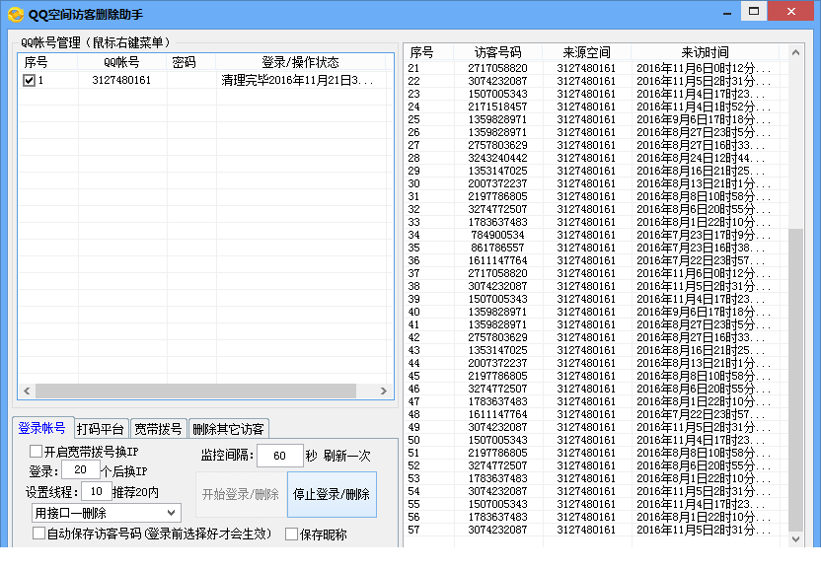
Task: Click row 44 visitor 2007372237
Action: click(497, 363)
